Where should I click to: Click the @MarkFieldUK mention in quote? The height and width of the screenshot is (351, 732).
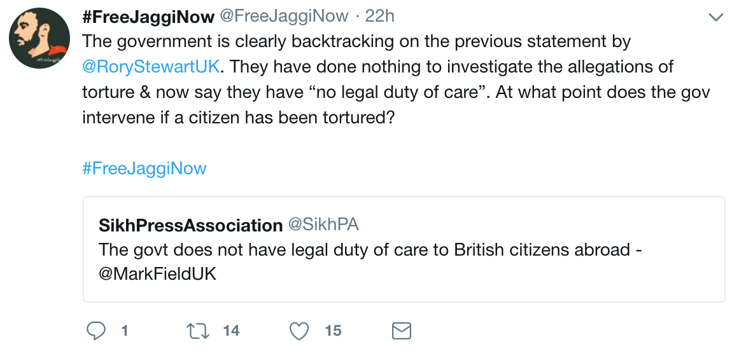pyautogui.click(x=158, y=274)
